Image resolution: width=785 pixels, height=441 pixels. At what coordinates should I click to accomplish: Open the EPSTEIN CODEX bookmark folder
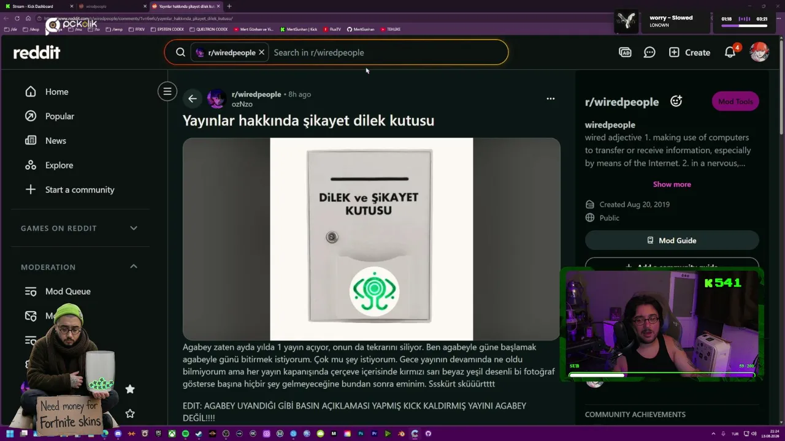[167, 29]
